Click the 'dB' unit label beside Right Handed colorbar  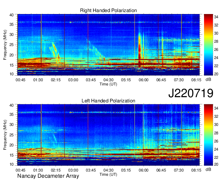click(x=208, y=80)
